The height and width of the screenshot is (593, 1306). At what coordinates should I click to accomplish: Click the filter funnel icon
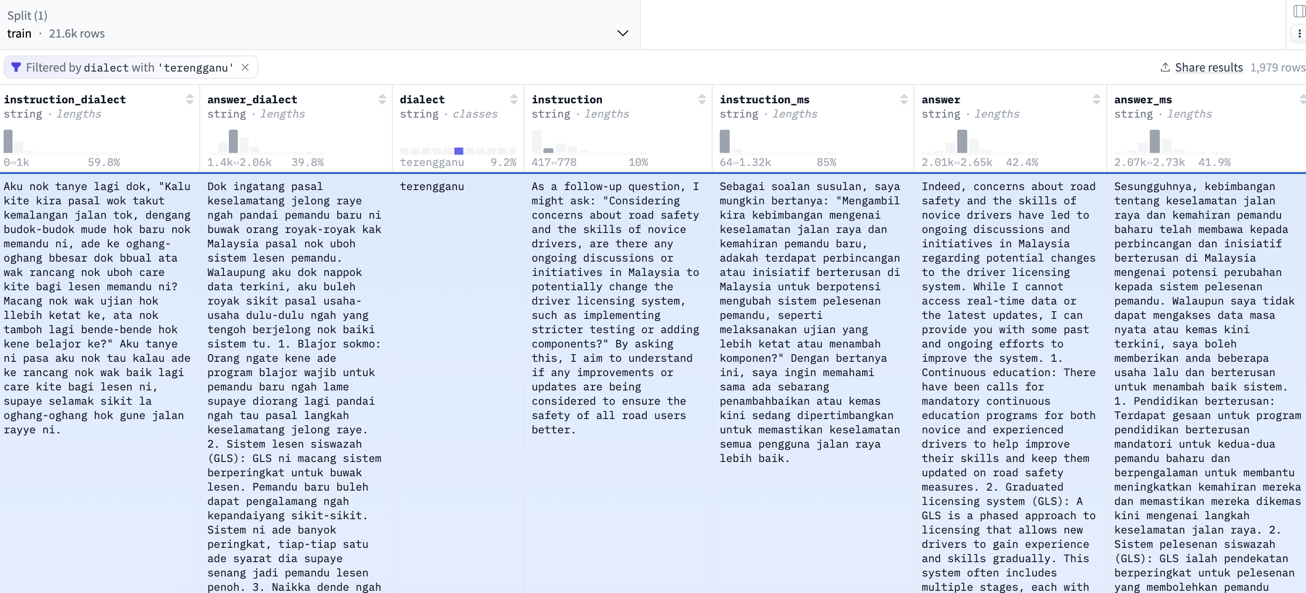[x=16, y=68]
